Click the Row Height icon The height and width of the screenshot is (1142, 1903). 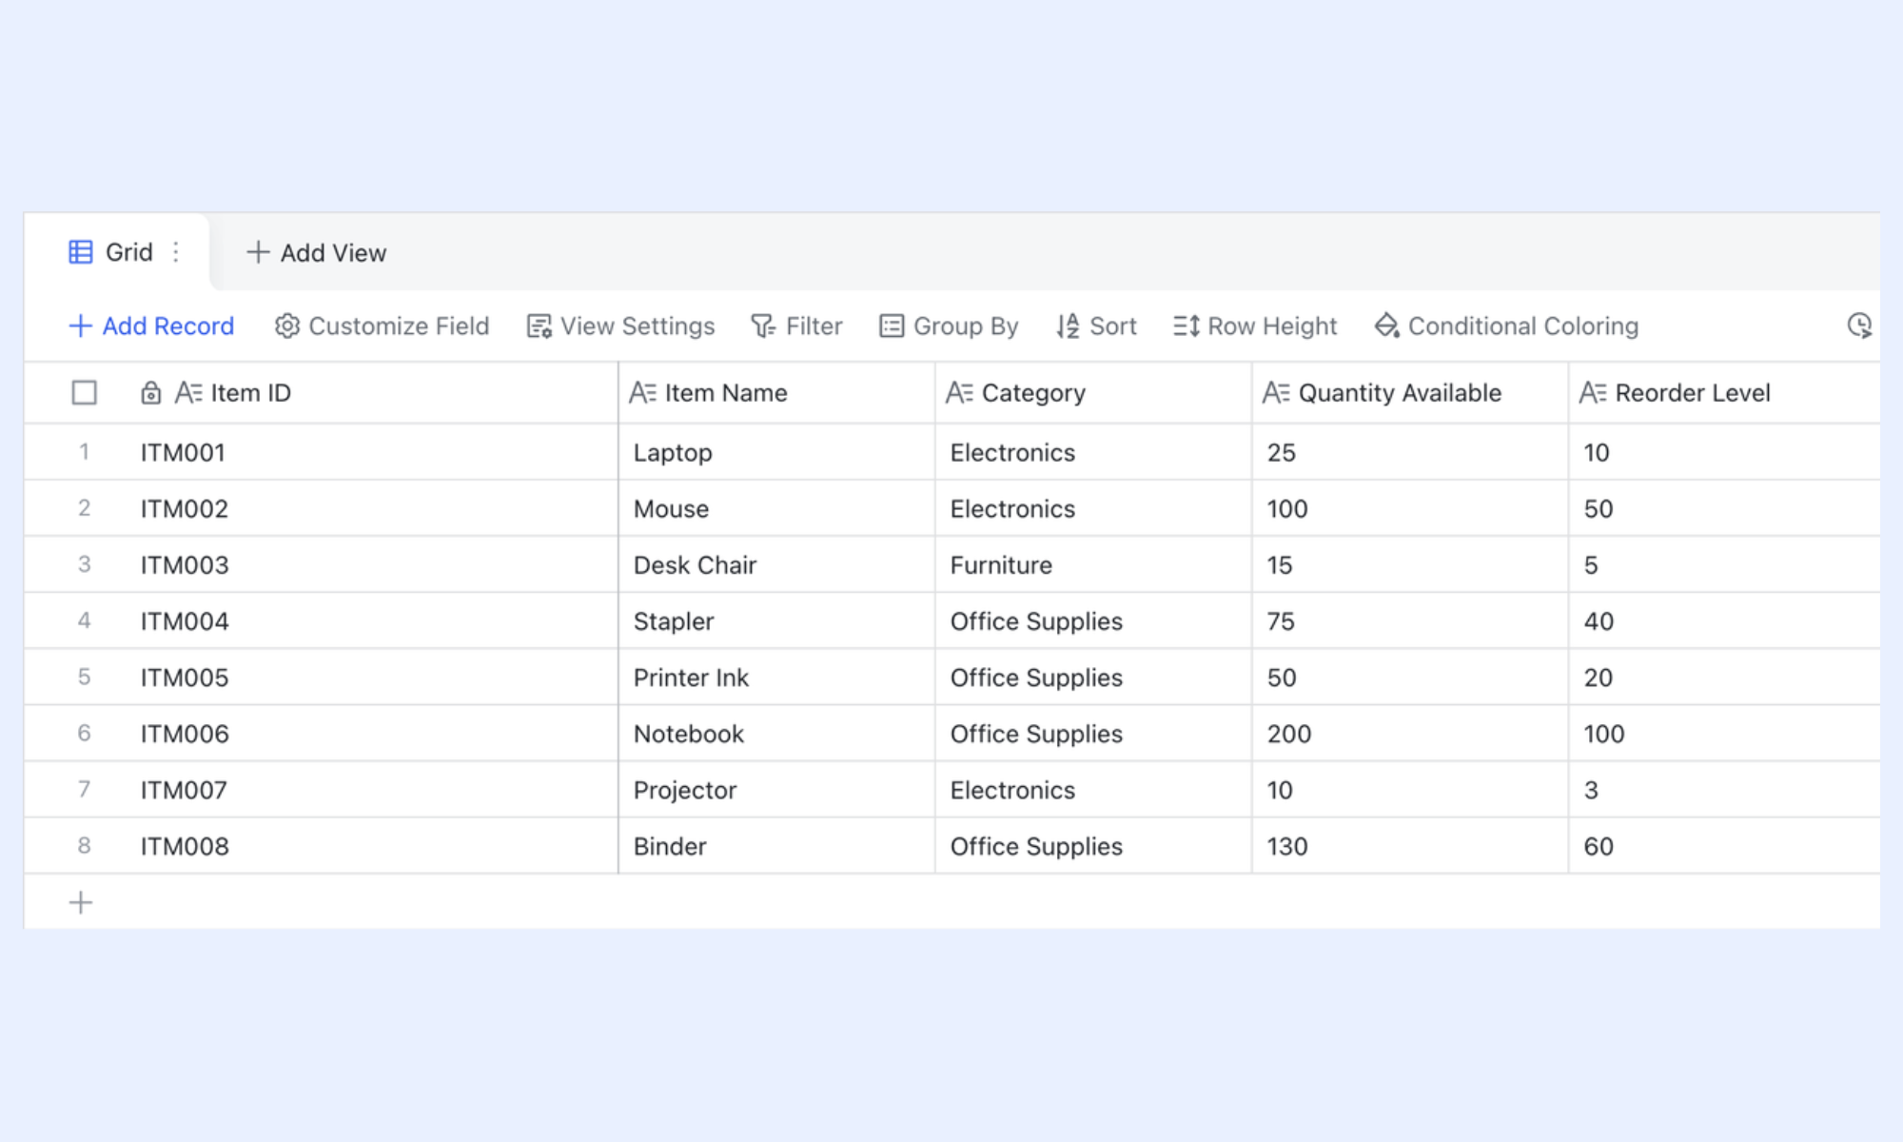tap(1186, 326)
